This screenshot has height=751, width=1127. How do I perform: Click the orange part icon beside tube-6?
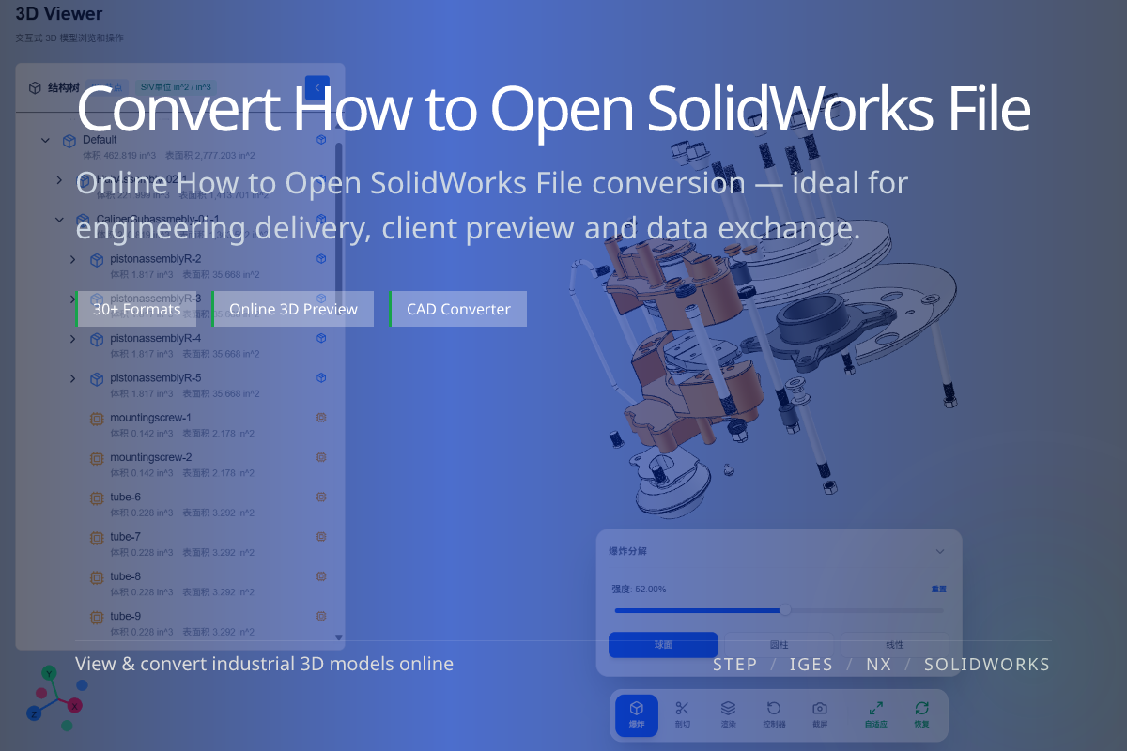point(96,498)
